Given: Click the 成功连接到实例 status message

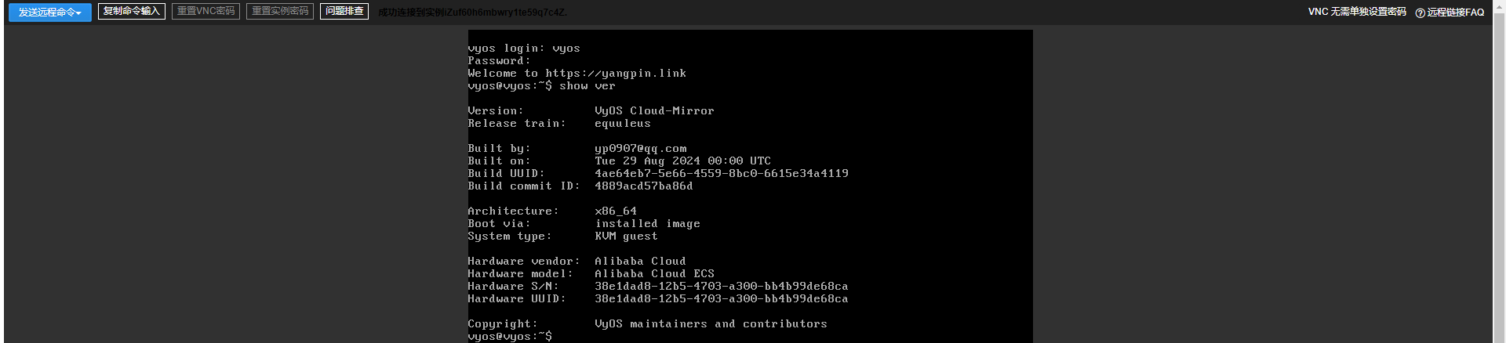Looking at the screenshot, I should [472, 12].
